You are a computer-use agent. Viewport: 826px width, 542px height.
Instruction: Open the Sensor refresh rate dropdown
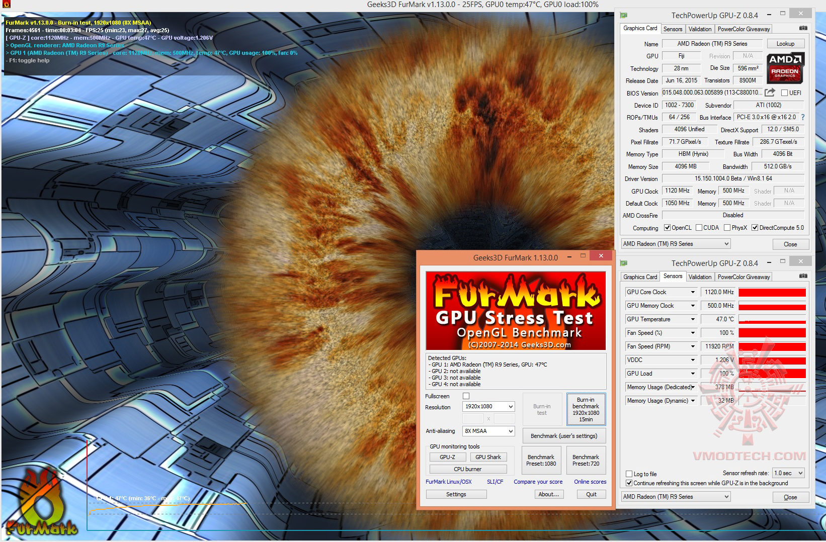tap(788, 473)
